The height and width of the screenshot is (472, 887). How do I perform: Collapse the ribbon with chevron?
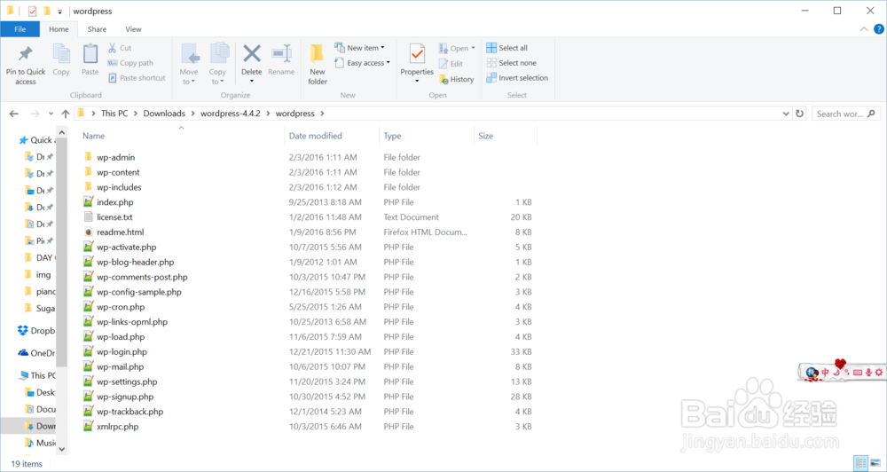[x=864, y=29]
